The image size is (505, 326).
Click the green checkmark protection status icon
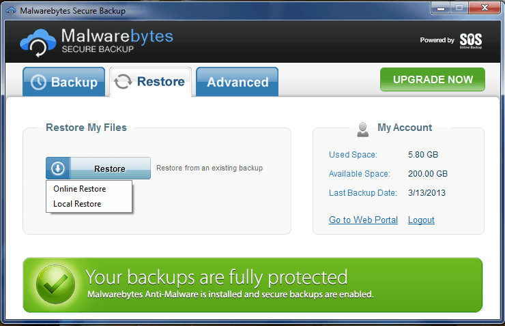tap(56, 284)
